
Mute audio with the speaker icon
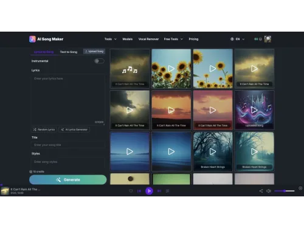(x=269, y=191)
